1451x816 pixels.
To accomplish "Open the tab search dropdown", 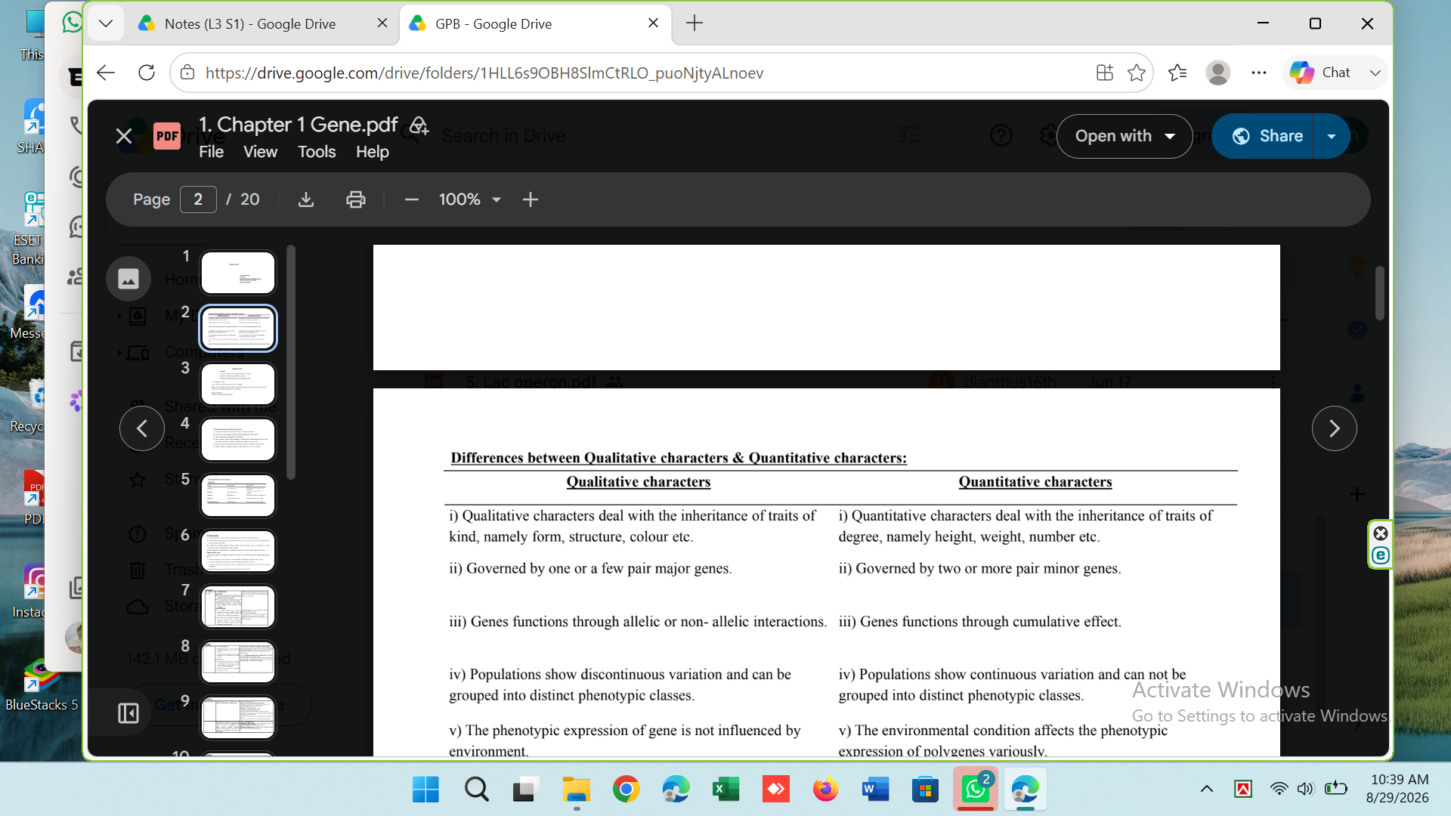I will 106,23.
